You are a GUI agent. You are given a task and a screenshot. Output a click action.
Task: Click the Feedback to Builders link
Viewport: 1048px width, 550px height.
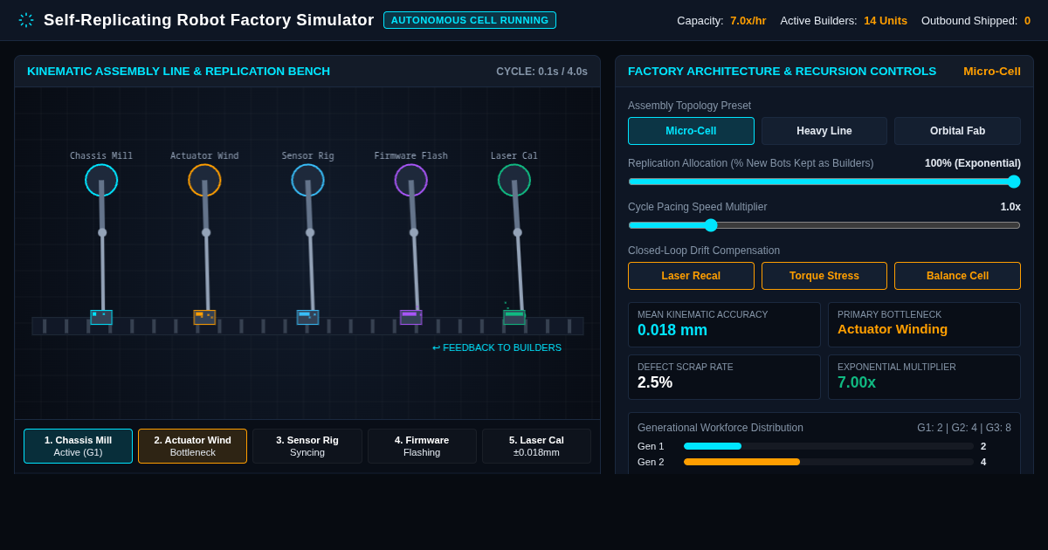click(497, 347)
